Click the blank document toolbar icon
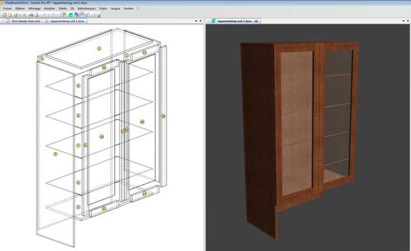Image resolution: width=411 pixels, height=251 pixels. click(x=10, y=15)
